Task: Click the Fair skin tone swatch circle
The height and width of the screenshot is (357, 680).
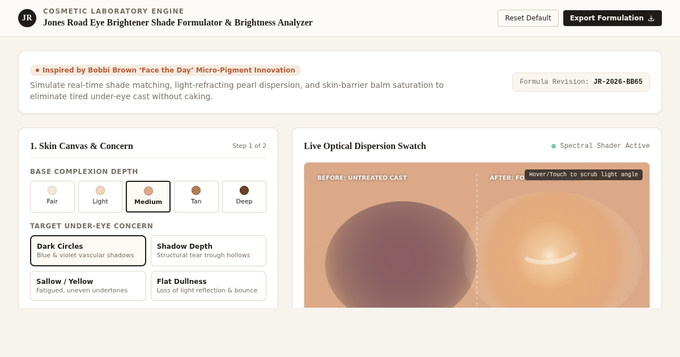Action: (52, 190)
